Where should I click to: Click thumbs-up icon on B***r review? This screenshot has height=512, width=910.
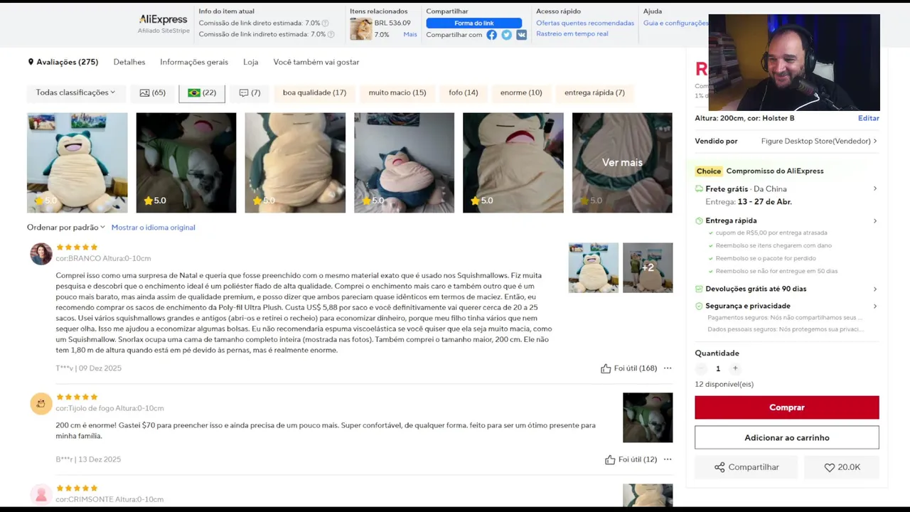pos(610,459)
